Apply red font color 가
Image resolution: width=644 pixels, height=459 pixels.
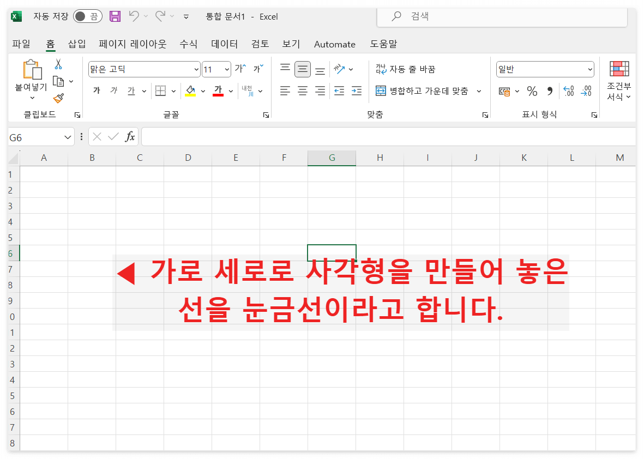[x=218, y=90]
